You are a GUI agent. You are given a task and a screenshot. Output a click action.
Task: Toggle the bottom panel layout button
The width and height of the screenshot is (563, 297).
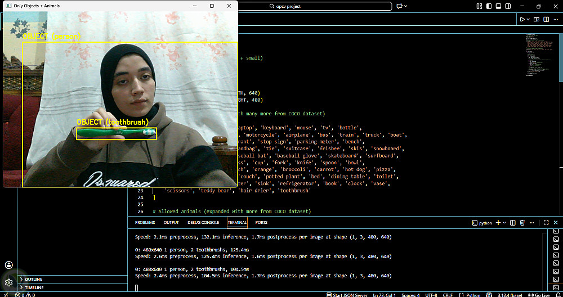point(498,6)
